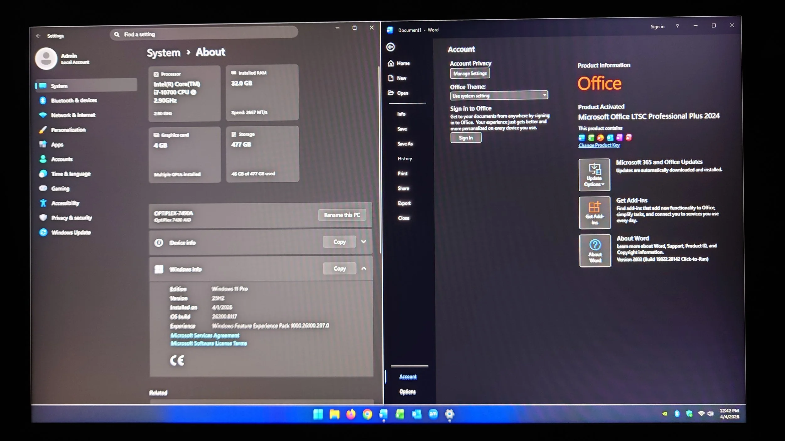
Task: Click the Find a setting search box
Action: pyautogui.click(x=204, y=34)
